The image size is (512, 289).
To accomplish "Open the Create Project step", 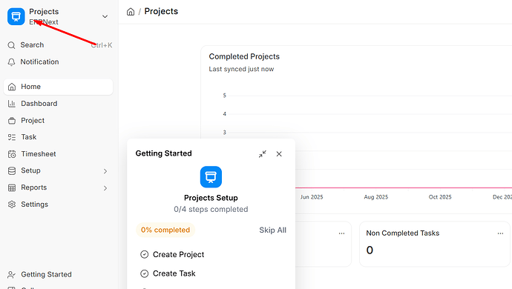I will pyautogui.click(x=178, y=254).
